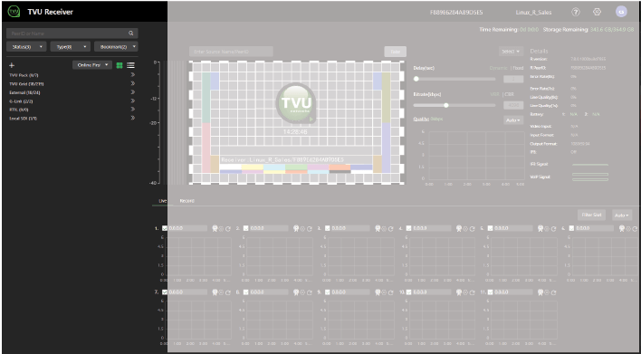Click the refresh icon on slot 9

tap(390, 292)
